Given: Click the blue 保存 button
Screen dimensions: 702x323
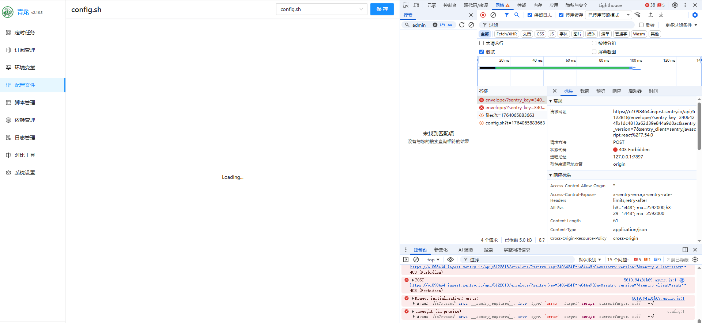Looking at the screenshot, I should (382, 9).
